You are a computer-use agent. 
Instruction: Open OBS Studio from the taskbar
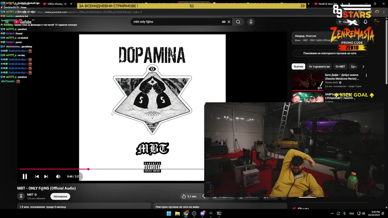[x=194, y=213]
